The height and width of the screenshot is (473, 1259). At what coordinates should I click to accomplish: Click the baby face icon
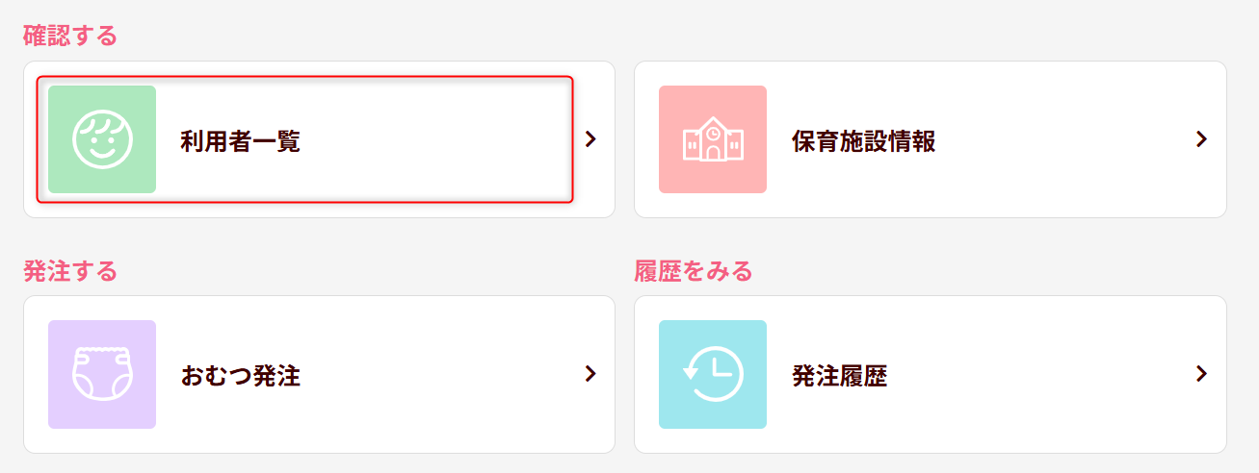point(102,139)
